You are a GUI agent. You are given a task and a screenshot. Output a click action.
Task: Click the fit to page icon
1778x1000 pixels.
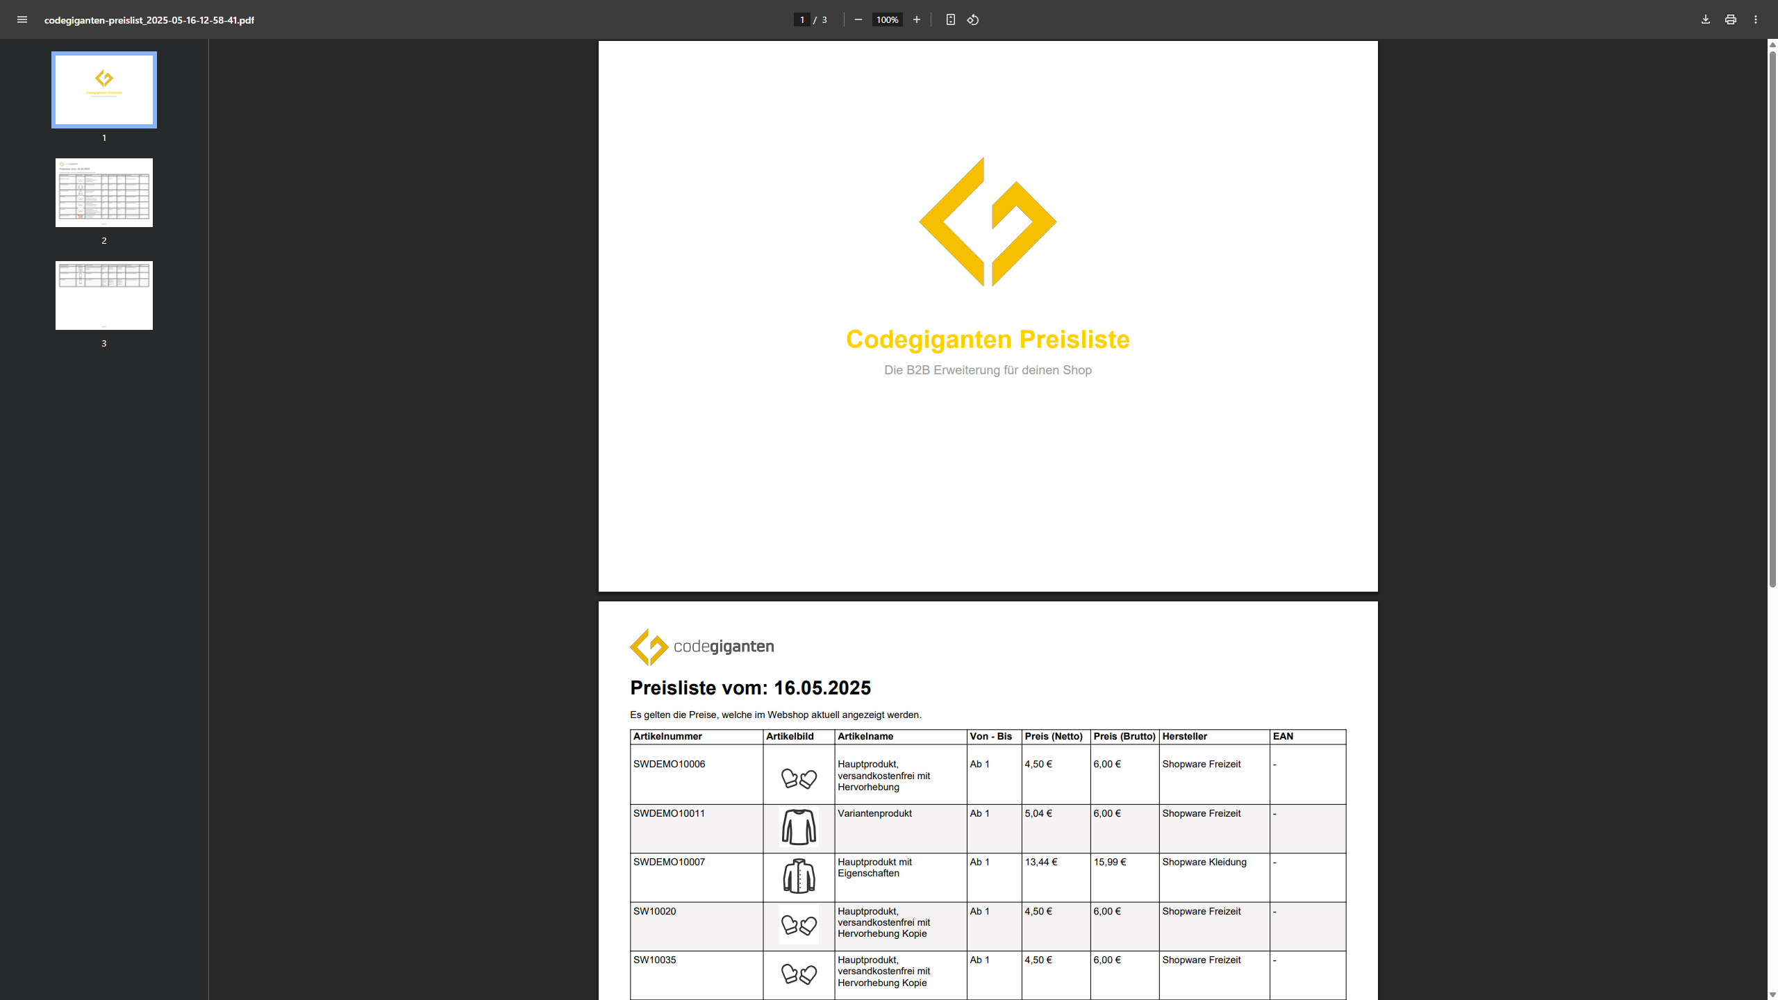coord(951,19)
